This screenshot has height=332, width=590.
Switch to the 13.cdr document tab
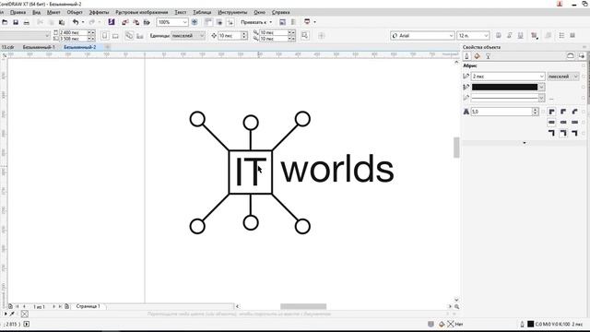8,47
